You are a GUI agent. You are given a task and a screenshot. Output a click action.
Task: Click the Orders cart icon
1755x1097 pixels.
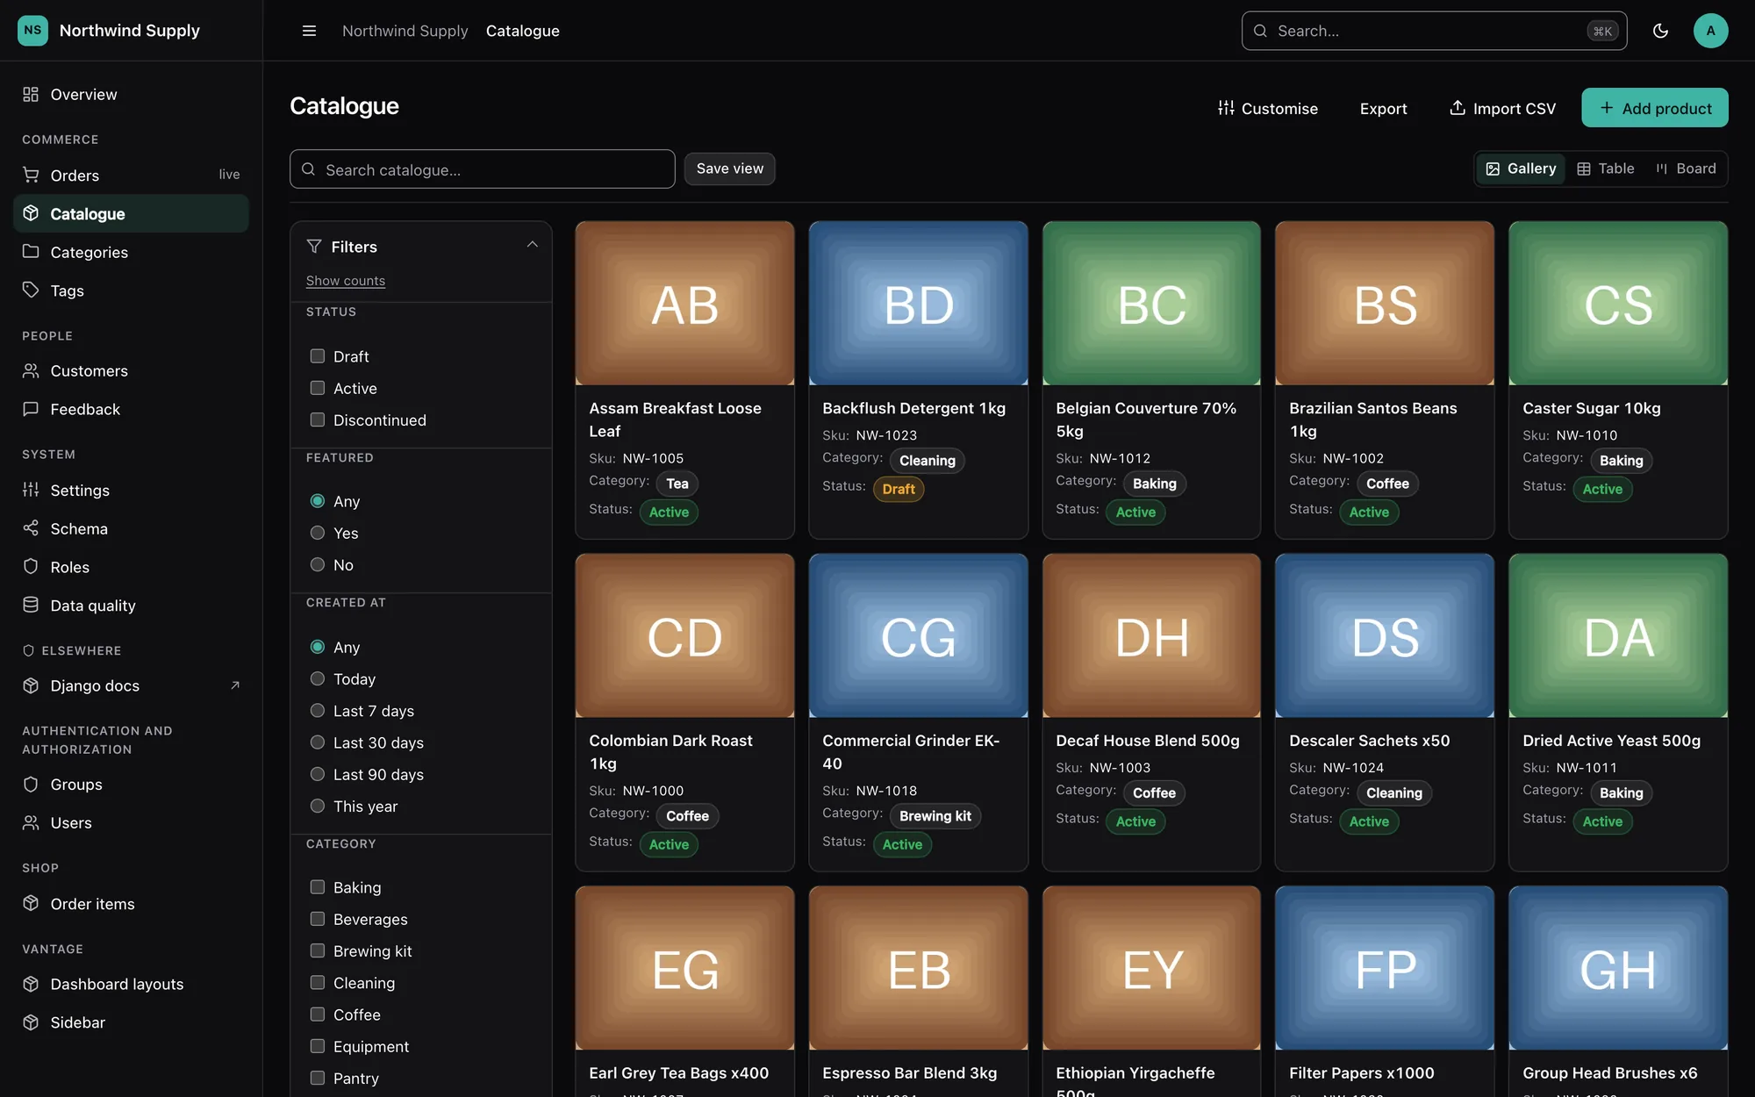click(31, 175)
